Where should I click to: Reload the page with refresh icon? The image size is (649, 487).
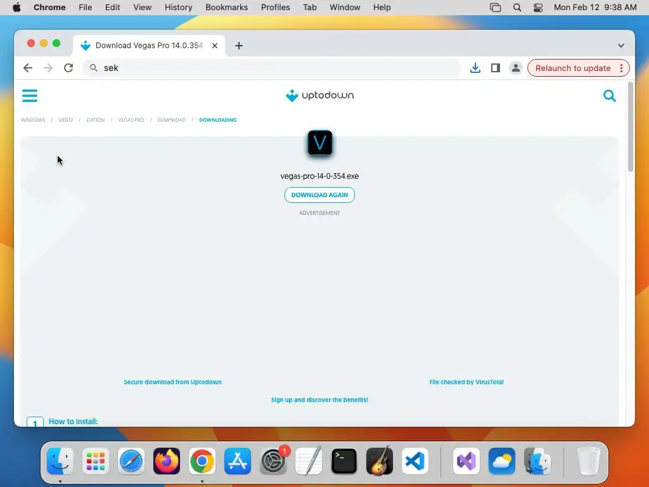pos(68,68)
